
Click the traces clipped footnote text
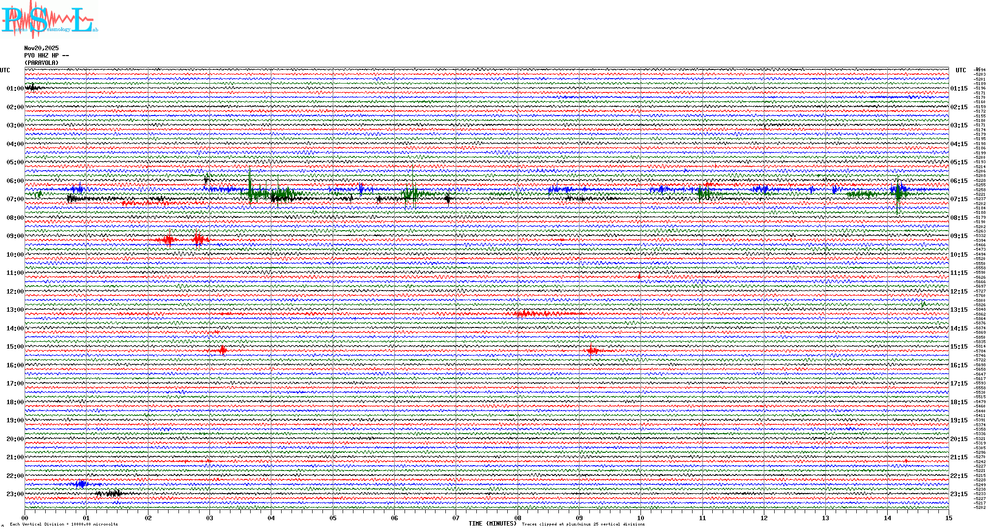click(583, 524)
